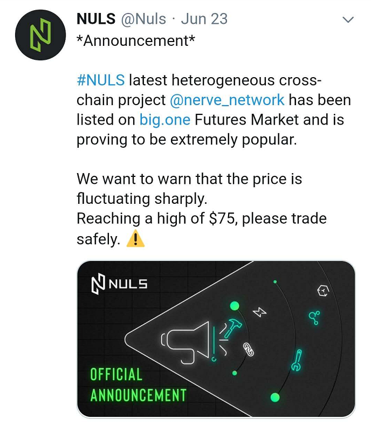Click the chain link icon
The width and height of the screenshot is (371, 426).
coord(248,349)
